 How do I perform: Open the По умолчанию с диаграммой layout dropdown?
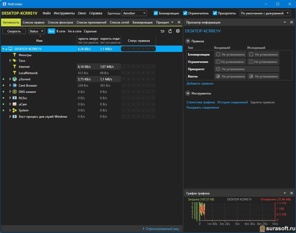[x=265, y=13]
